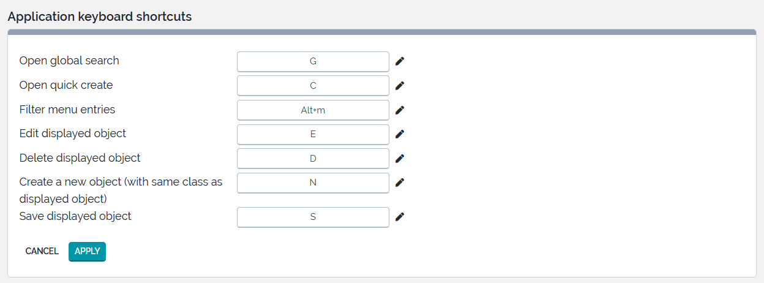This screenshot has width=764, height=283.
Task: Apply the keyboard shortcut changes
Action: coord(87,251)
